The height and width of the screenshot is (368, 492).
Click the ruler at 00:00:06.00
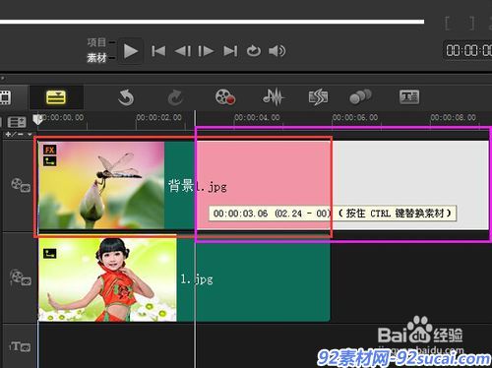355,117
